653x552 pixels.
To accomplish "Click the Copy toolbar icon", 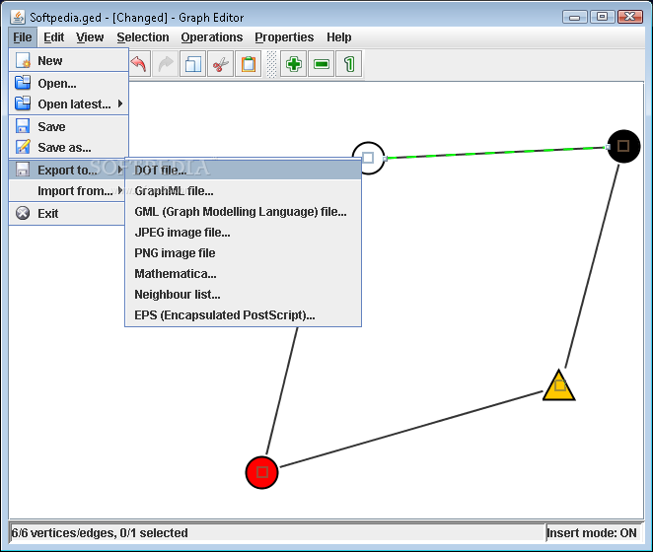I will tap(192, 64).
